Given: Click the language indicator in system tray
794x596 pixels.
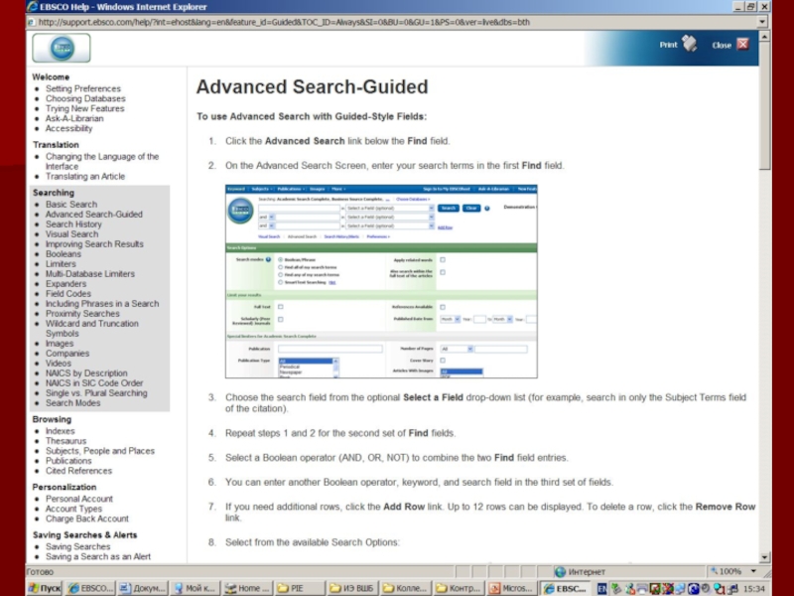Looking at the screenshot, I should tap(602, 588).
